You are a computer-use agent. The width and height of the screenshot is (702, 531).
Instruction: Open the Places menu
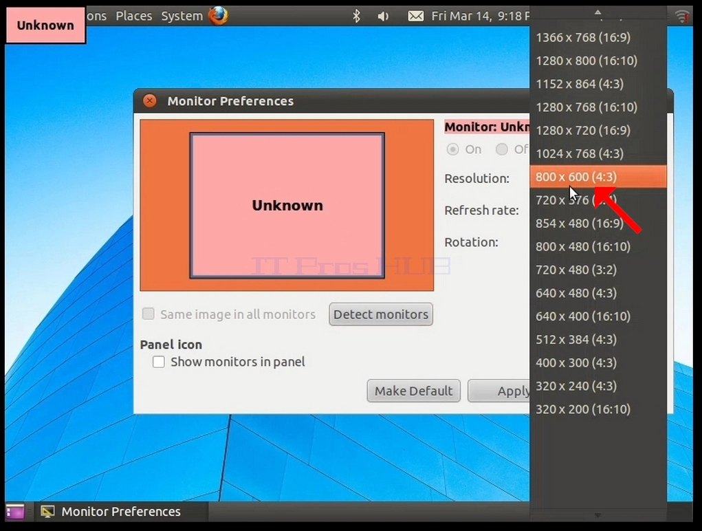(134, 16)
